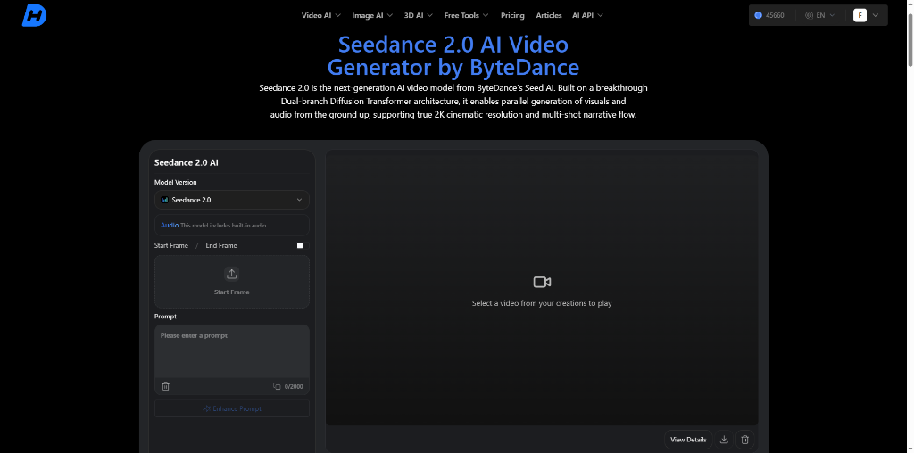Click the Start Frame upload area
The width and height of the screenshot is (914, 453).
pos(231,281)
